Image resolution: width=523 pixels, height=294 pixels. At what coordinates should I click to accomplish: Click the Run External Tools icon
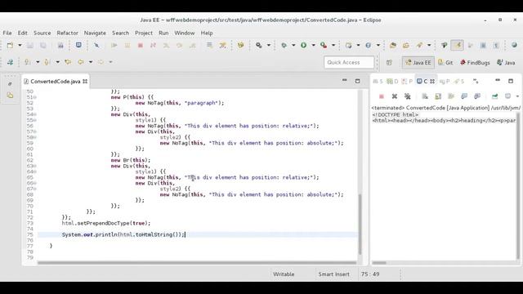[x=324, y=46]
